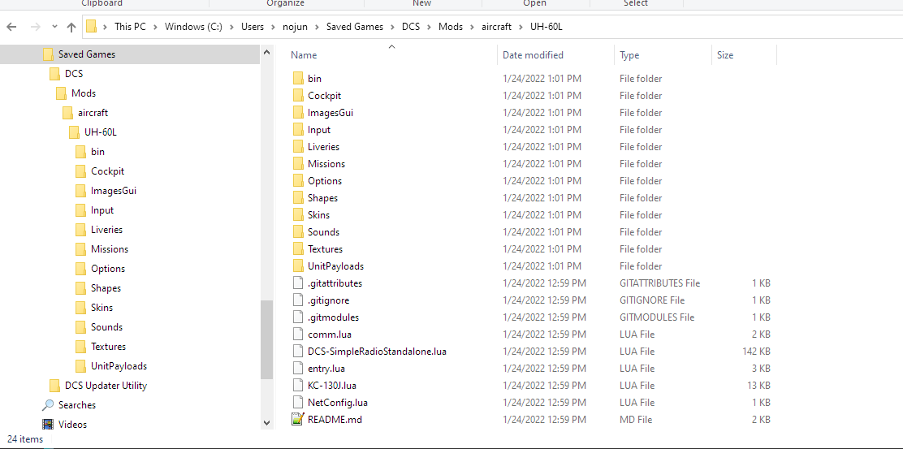The height and width of the screenshot is (449, 903).
Task: Select the .gitattributes file icon
Action: coord(298,283)
